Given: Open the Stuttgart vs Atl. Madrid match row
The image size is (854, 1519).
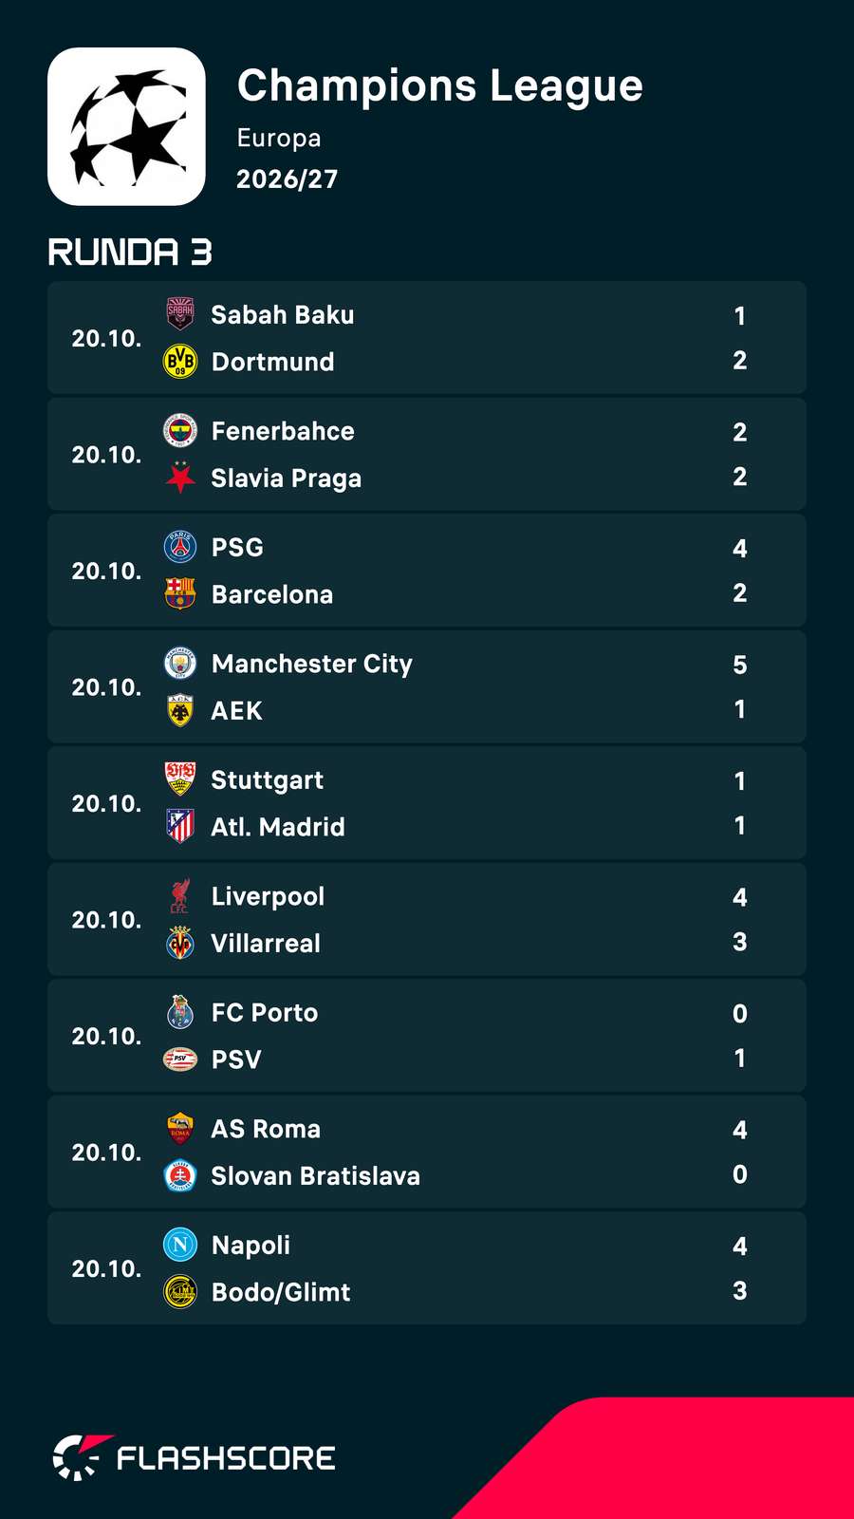Looking at the screenshot, I should click(x=427, y=803).
